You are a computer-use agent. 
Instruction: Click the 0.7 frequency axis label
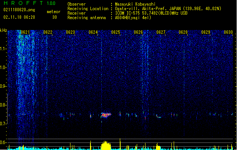[x=3, y=124]
